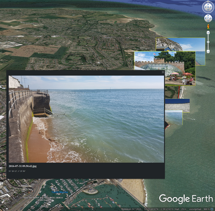Click the hand icon in move joystick
Viewport: 215px width, 211px height.
pyautogui.click(x=208, y=18)
